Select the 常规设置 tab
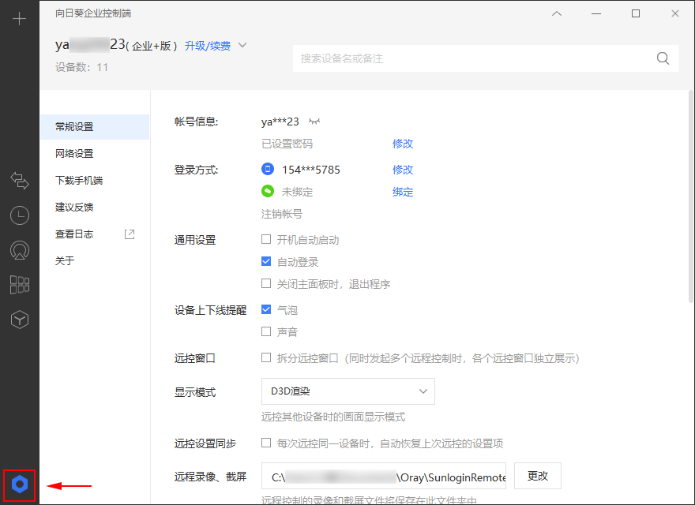Image resolution: width=695 pixels, height=505 pixels. pyautogui.click(x=95, y=127)
